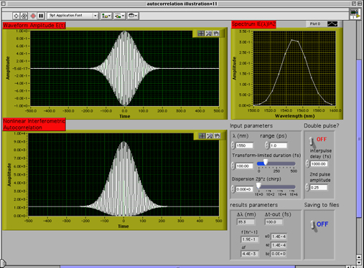The image size is (364, 268).
Task: Click the red Abort Execution button
Action: (x=33, y=16)
